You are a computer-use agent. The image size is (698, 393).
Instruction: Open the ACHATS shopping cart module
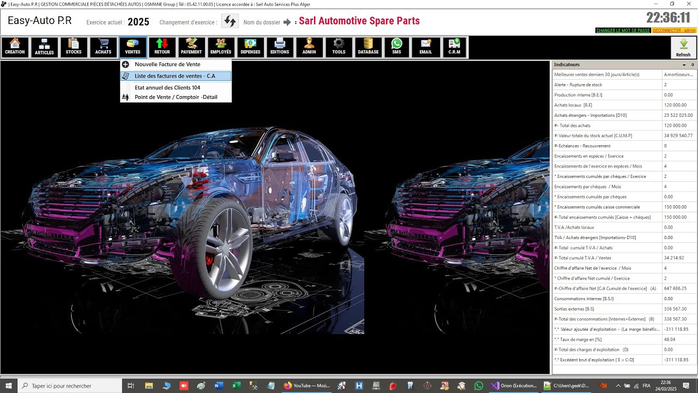(x=103, y=47)
